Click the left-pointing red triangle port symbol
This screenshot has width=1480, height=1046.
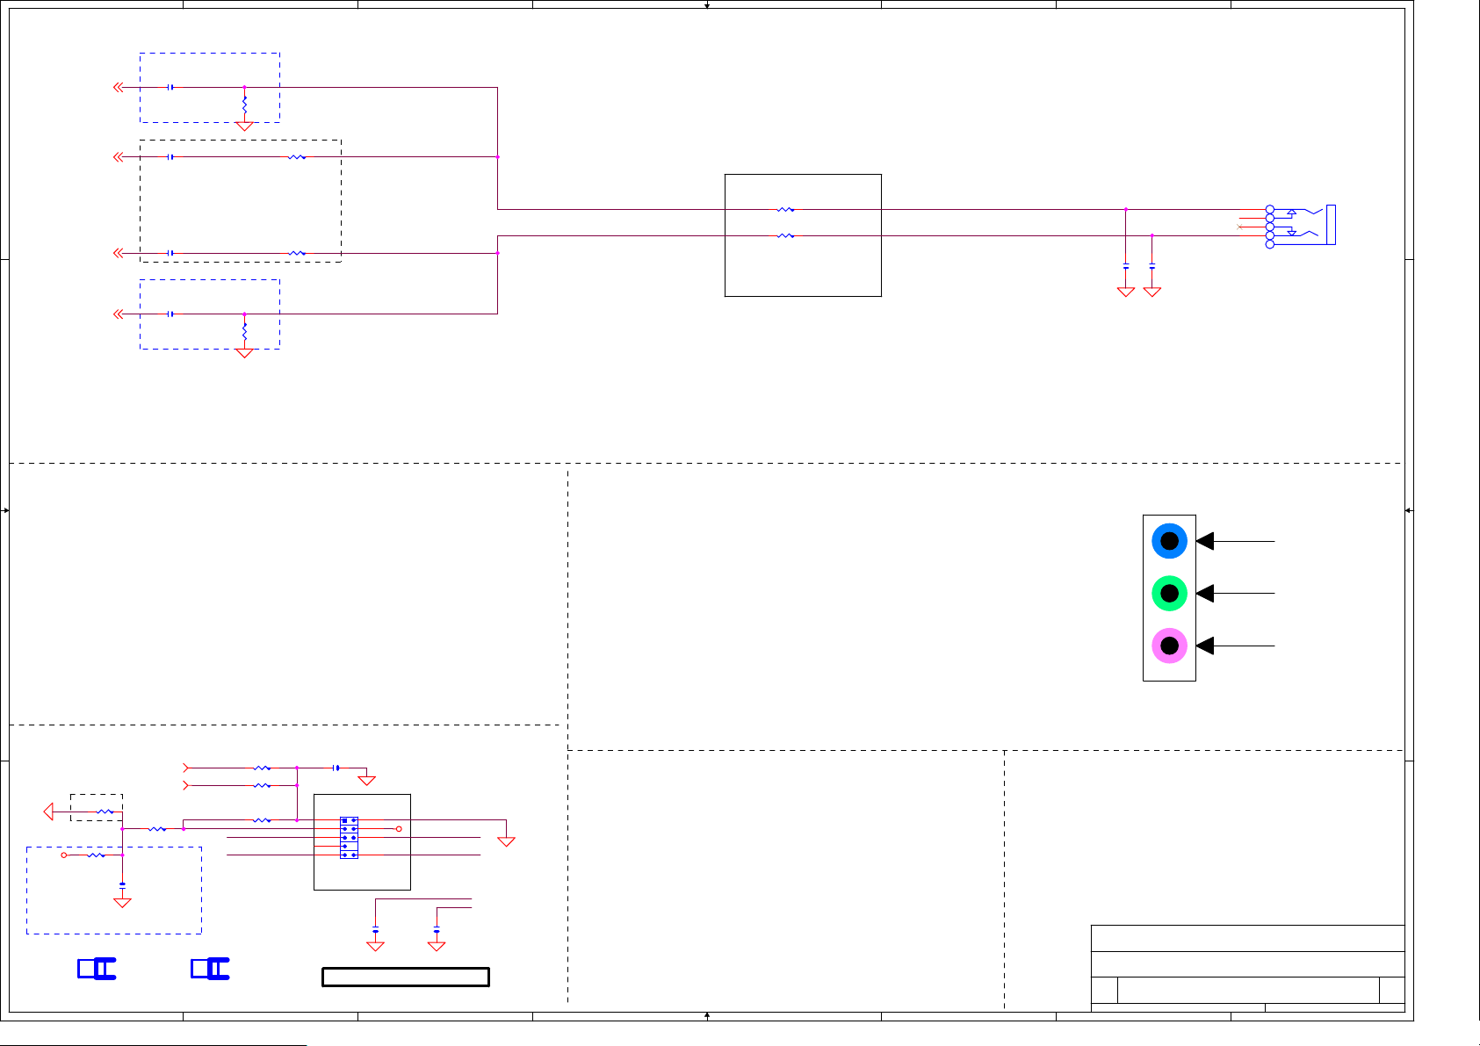point(48,812)
